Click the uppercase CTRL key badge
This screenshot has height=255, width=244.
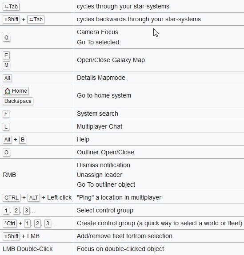(12, 198)
